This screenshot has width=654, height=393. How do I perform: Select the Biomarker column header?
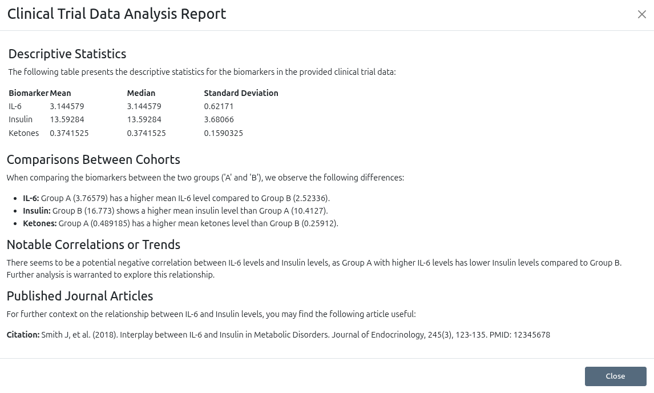(29, 93)
